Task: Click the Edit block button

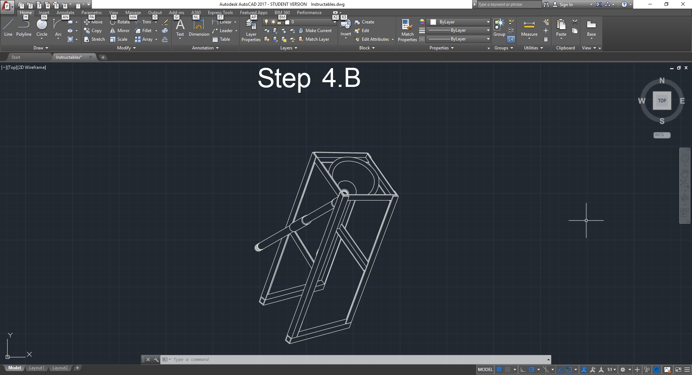Action: click(x=362, y=31)
